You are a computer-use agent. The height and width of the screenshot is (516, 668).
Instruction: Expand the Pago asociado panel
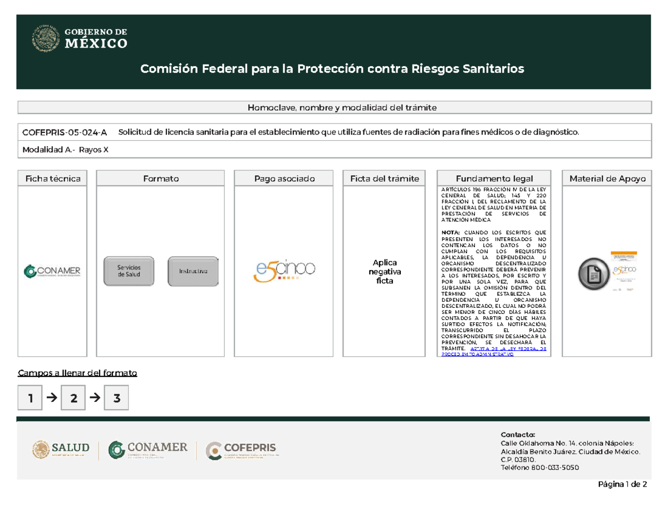pyautogui.click(x=284, y=178)
